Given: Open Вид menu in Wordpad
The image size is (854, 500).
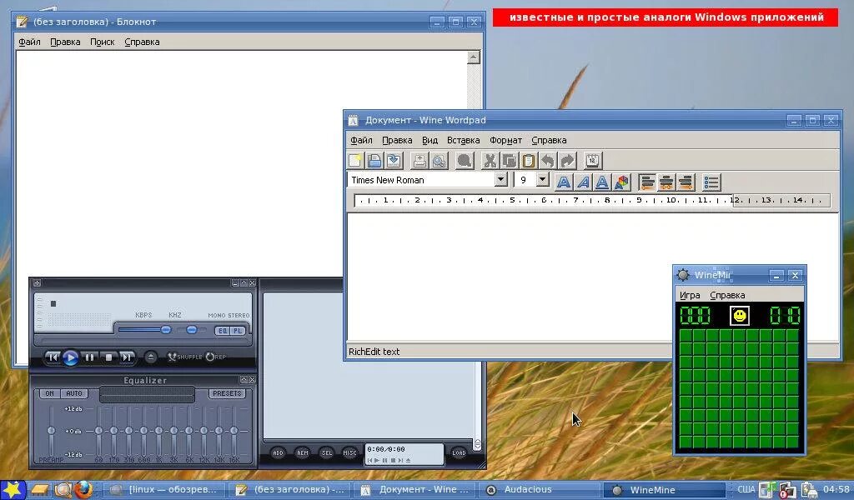Looking at the screenshot, I should click(430, 140).
